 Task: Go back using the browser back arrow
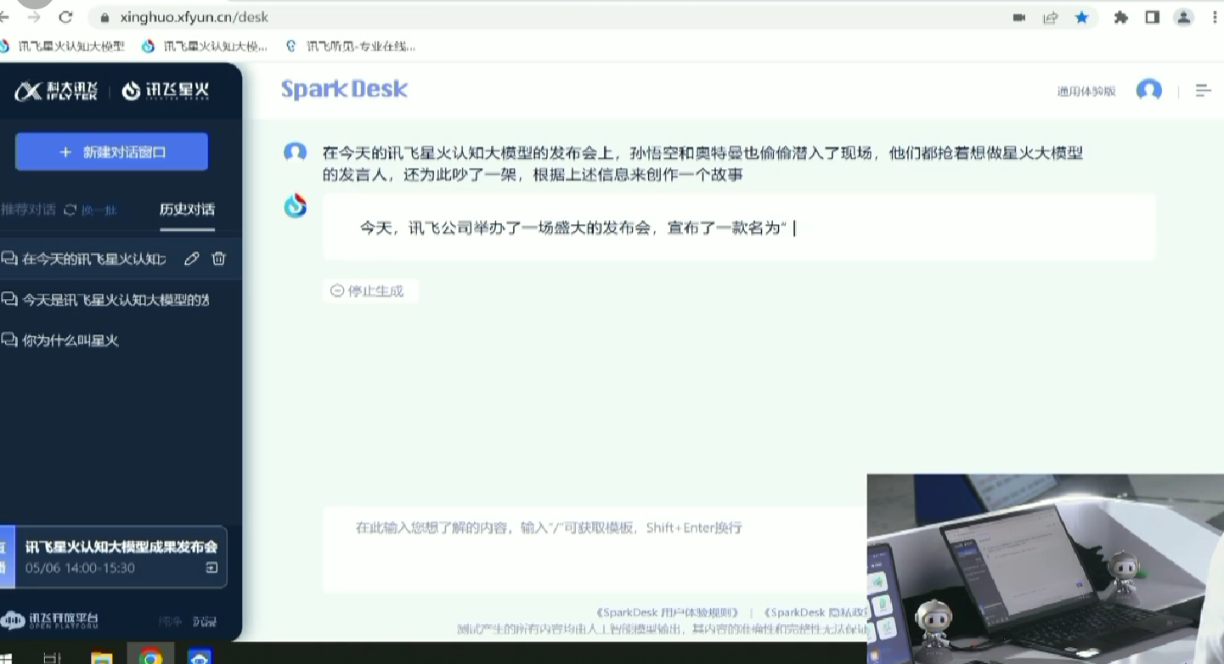4,17
